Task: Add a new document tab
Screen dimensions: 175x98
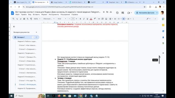Action: pyautogui.click(x=36, y=32)
